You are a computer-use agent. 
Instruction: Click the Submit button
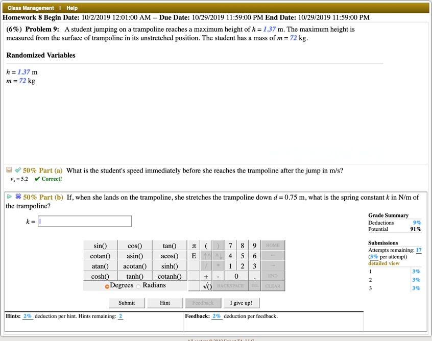point(127,303)
